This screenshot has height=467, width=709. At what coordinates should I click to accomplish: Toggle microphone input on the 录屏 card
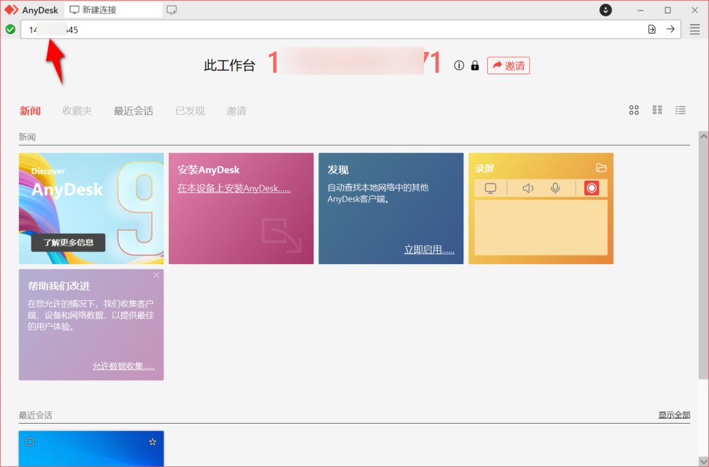(x=555, y=188)
